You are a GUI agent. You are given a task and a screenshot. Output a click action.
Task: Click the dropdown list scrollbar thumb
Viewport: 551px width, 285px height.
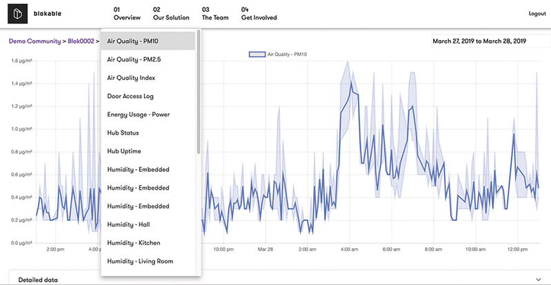[x=199, y=92]
